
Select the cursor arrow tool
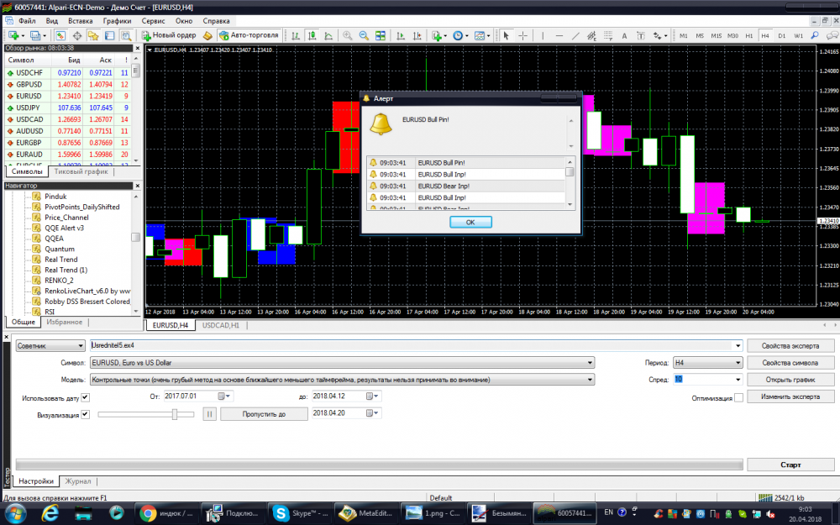tap(506, 35)
